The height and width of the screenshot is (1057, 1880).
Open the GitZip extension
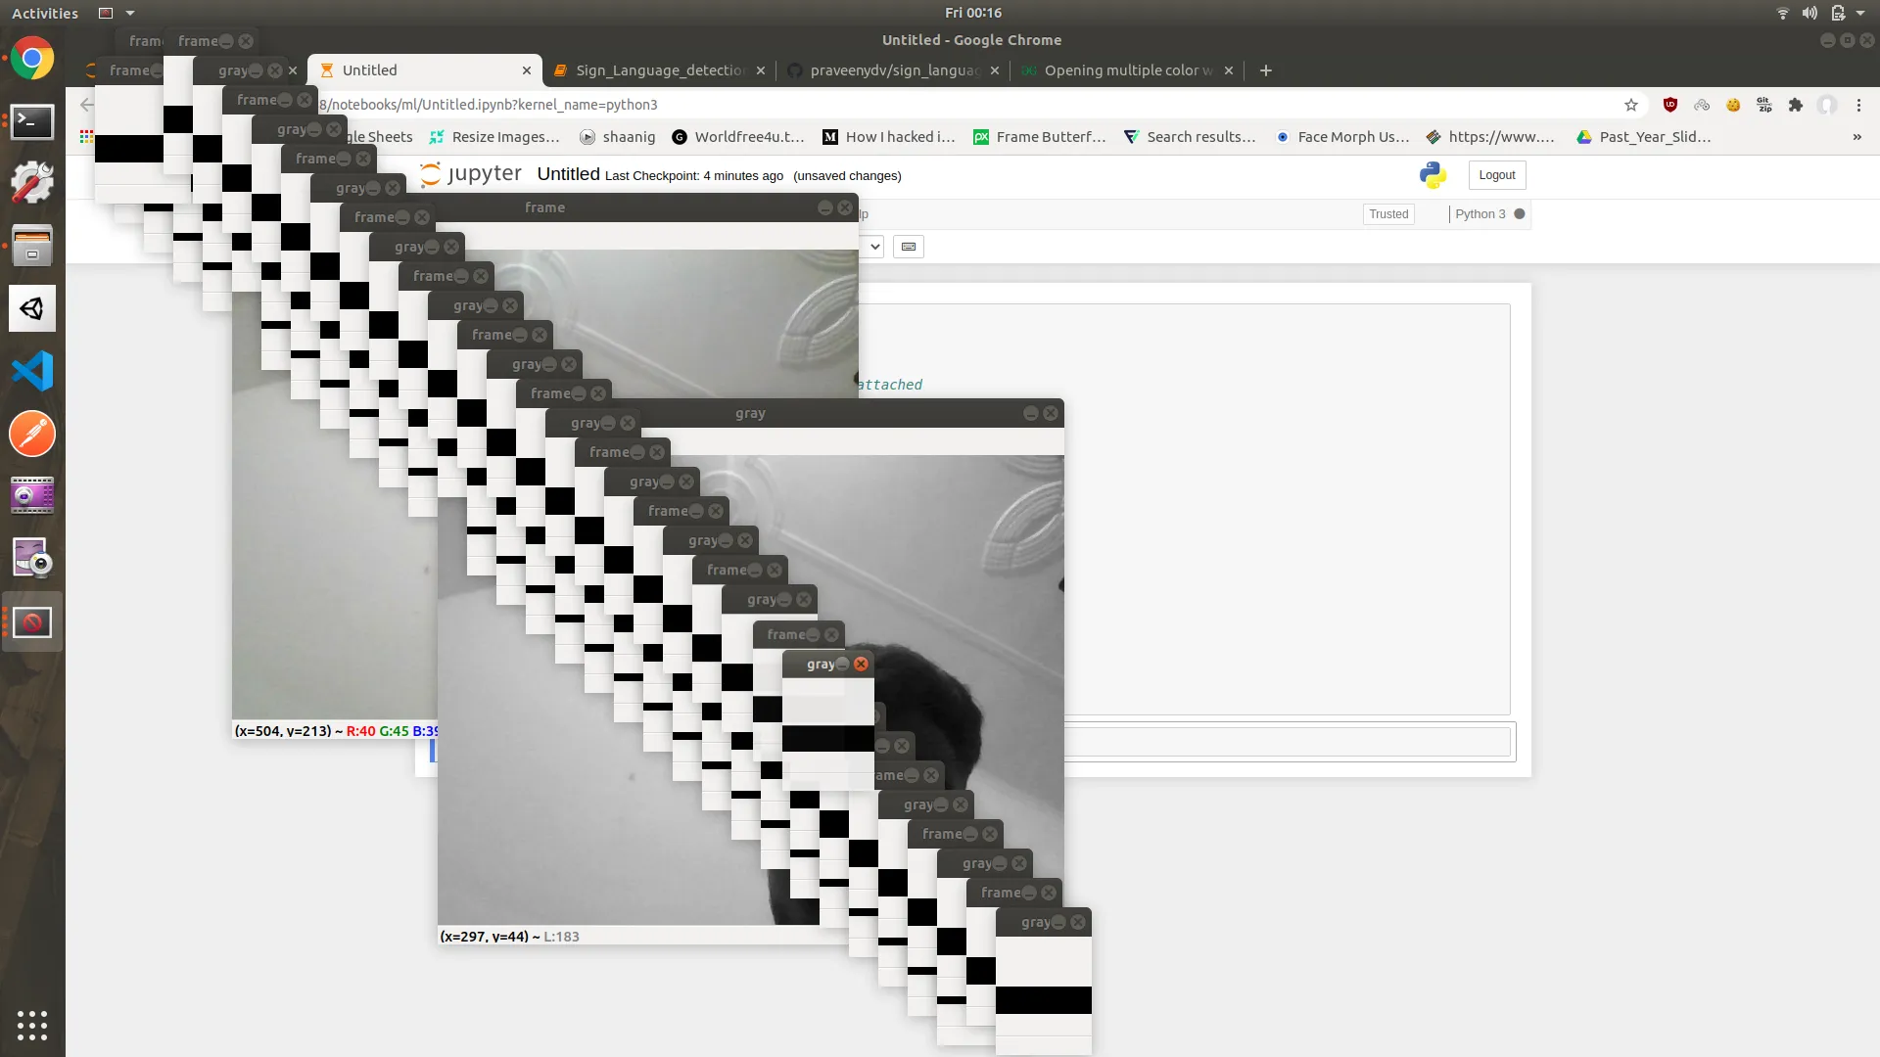1764,106
